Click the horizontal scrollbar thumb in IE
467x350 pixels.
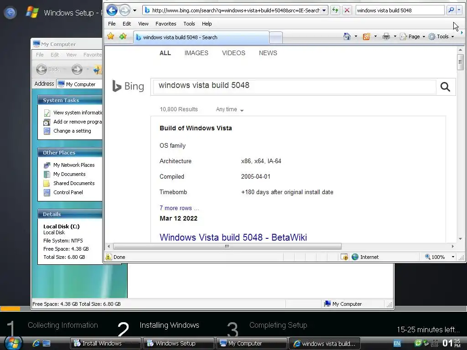227,246
